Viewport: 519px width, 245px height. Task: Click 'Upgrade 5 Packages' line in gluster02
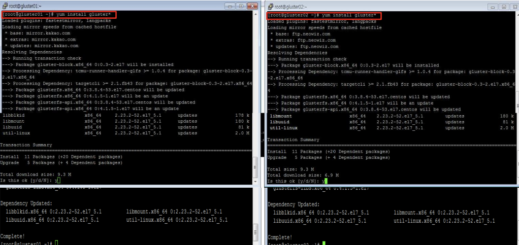pos(329,158)
